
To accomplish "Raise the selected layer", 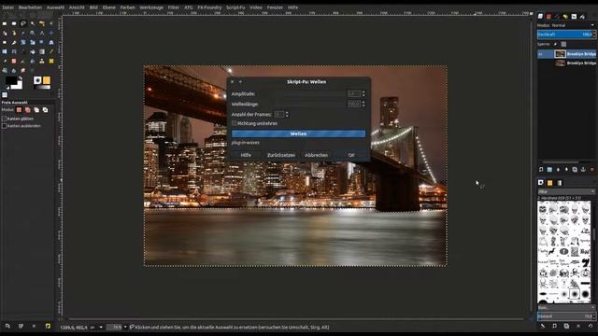I will 558,170.
